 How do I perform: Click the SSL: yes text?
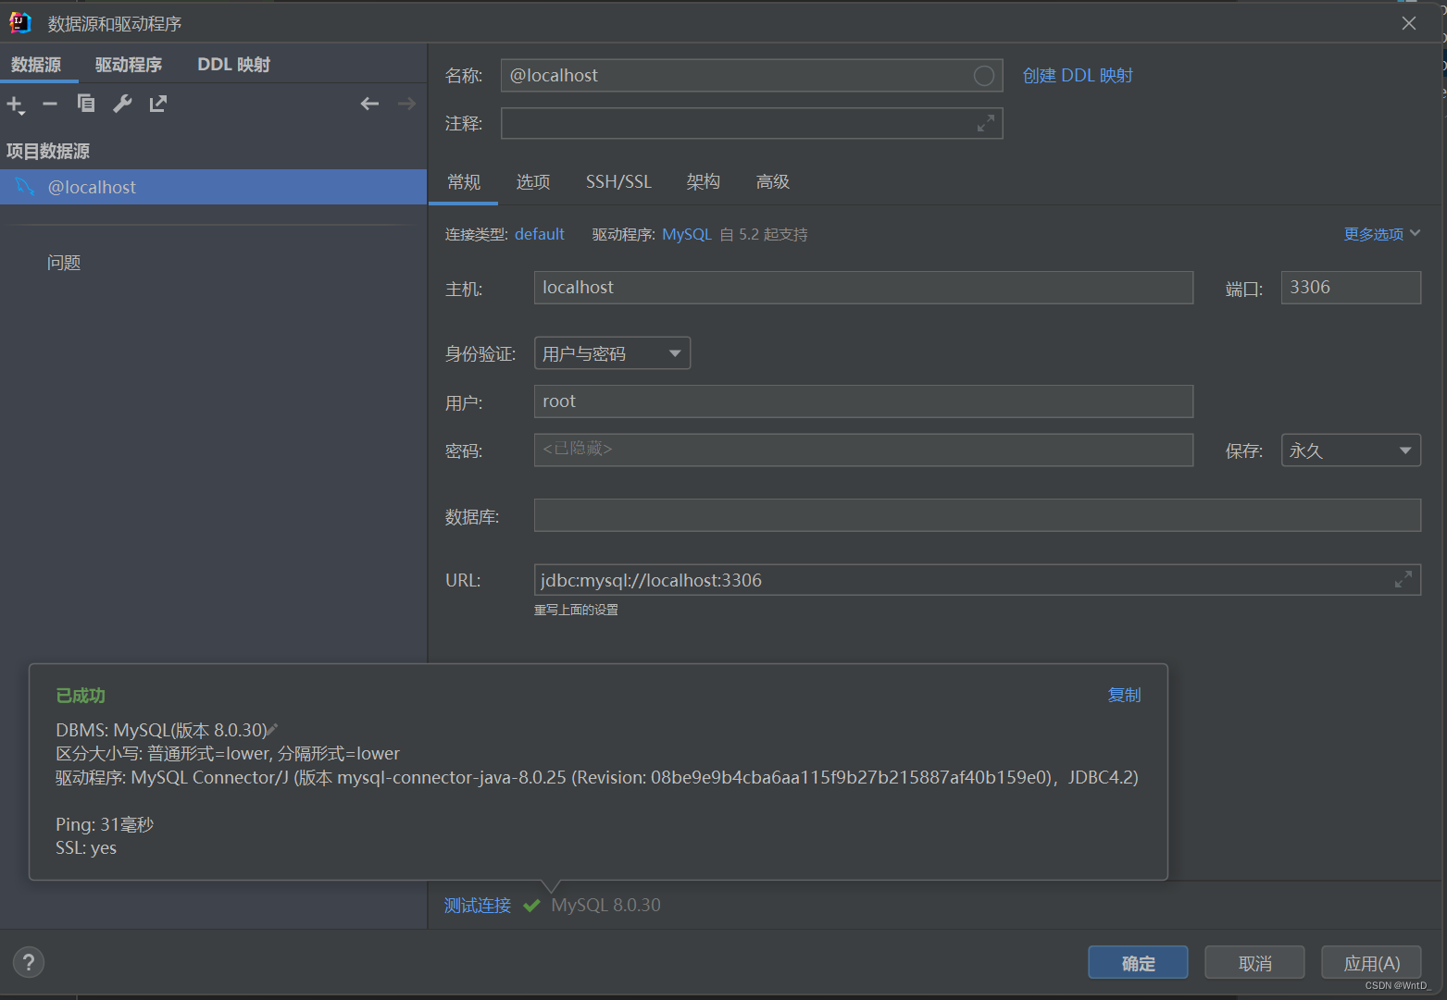[86, 848]
